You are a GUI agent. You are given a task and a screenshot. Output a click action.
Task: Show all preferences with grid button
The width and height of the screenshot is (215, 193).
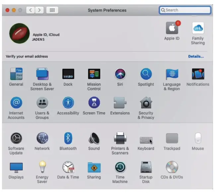[52, 10]
